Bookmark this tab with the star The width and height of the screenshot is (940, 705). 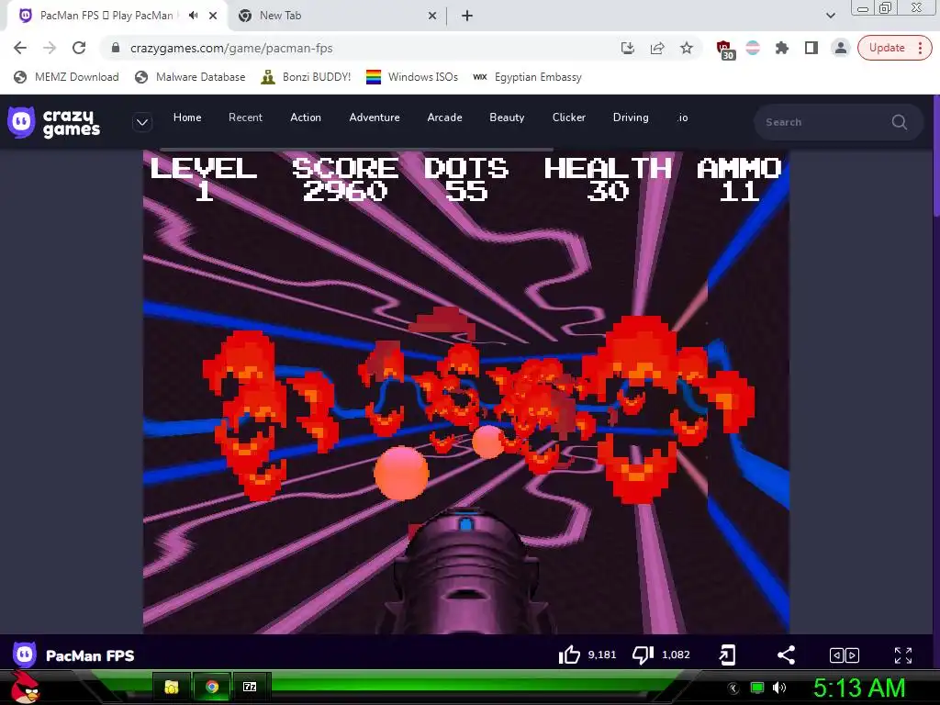[x=687, y=48]
